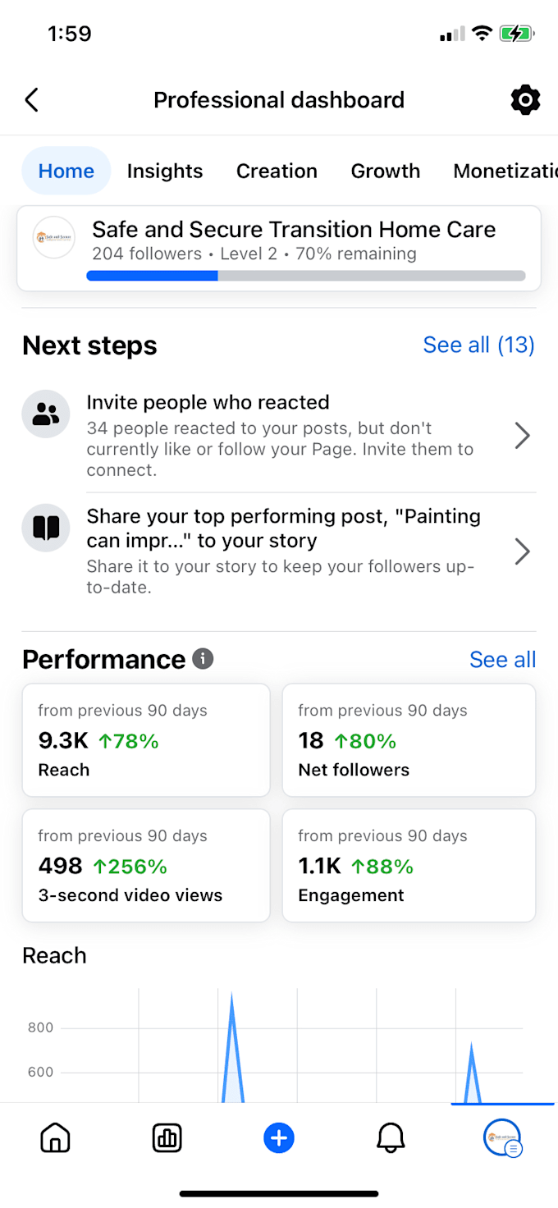
Task: Open the Engagement 1.1K performance card
Action: click(409, 865)
